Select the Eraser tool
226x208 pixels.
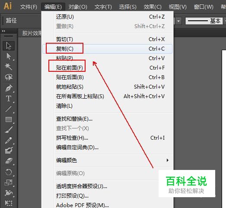(x=9, y=161)
